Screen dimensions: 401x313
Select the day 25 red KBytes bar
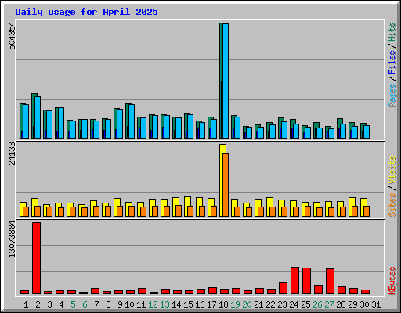click(306, 281)
